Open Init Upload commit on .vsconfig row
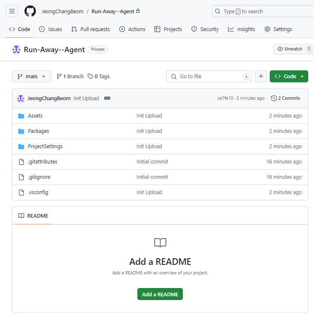The width and height of the screenshot is (314, 317). (149, 192)
